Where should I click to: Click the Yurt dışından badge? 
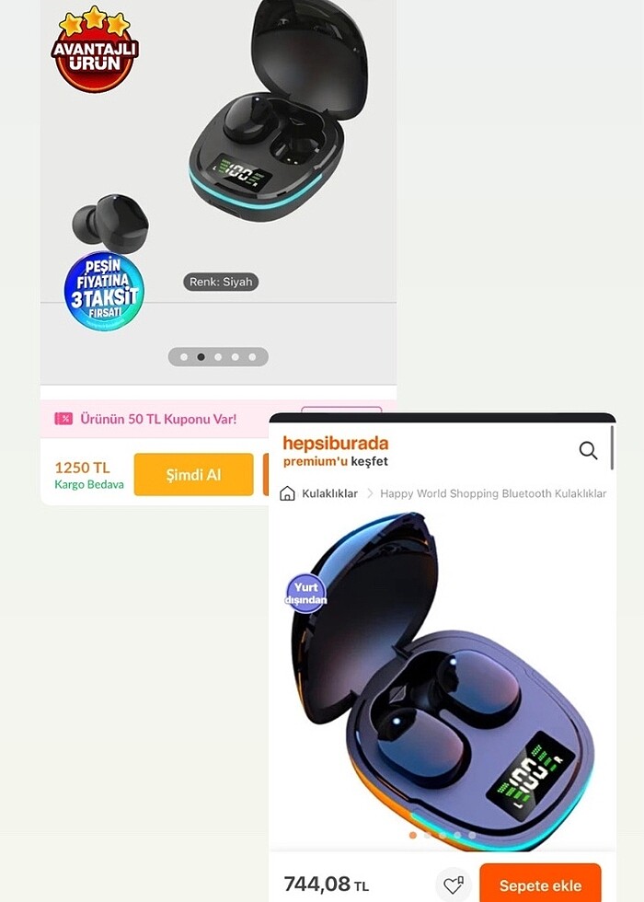tap(305, 593)
